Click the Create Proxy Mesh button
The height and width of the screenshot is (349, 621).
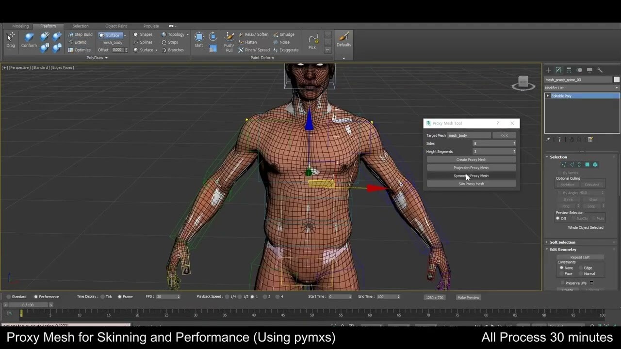[471, 159]
